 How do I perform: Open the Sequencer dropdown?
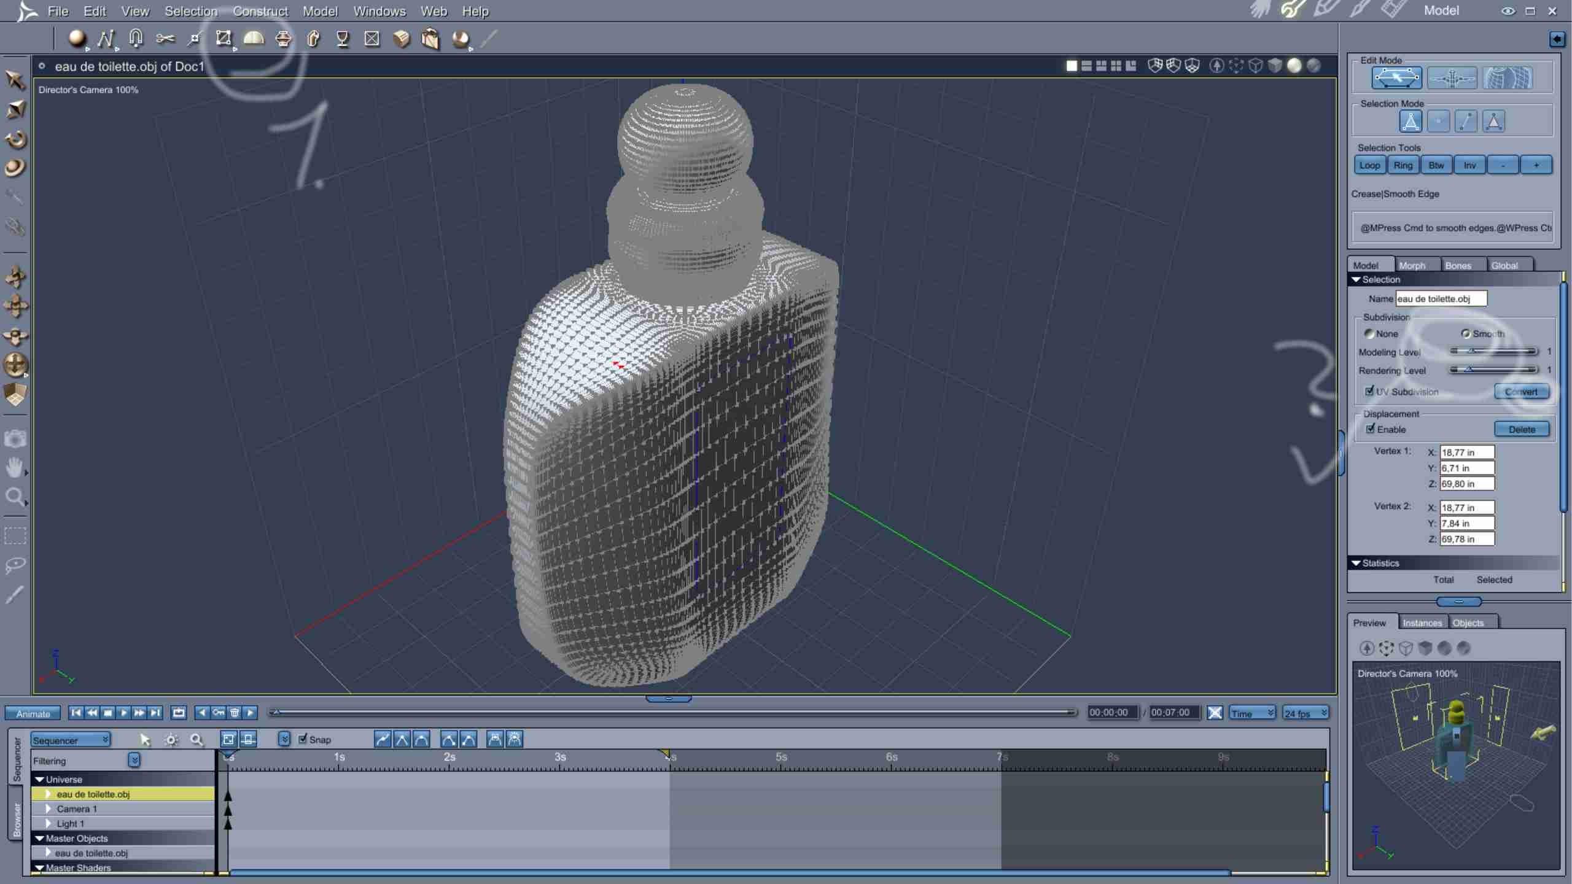71,740
